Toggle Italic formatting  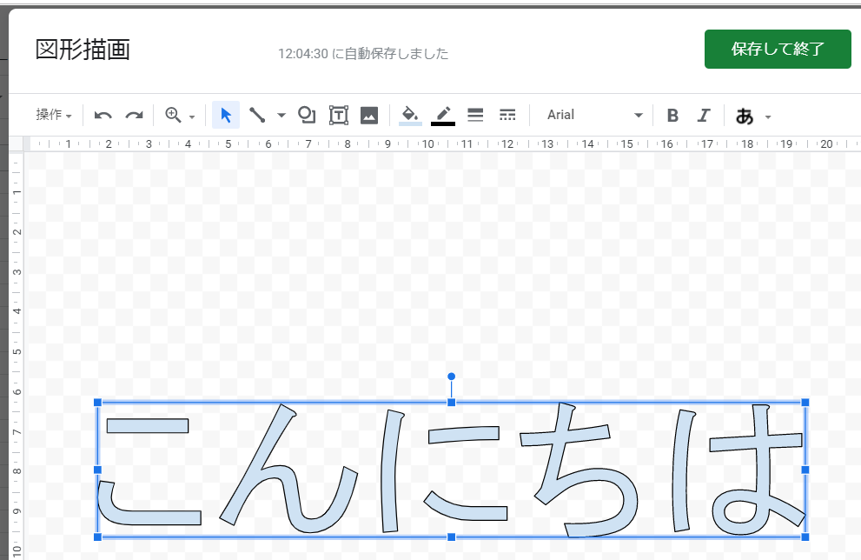(x=704, y=116)
